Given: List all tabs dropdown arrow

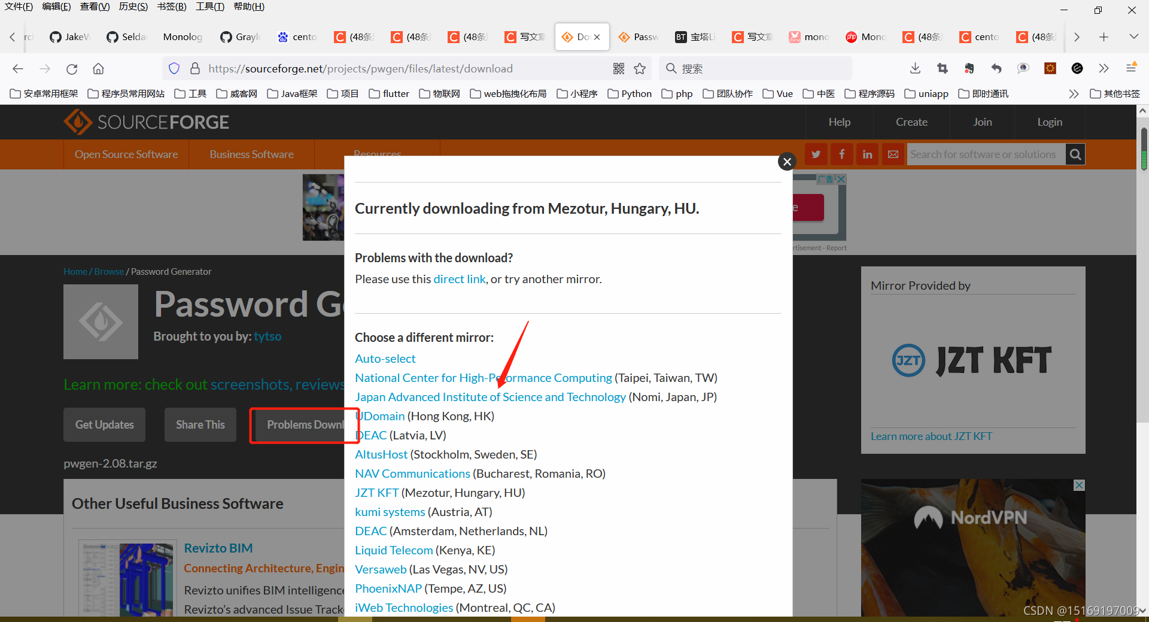Looking at the screenshot, I should [1133, 37].
